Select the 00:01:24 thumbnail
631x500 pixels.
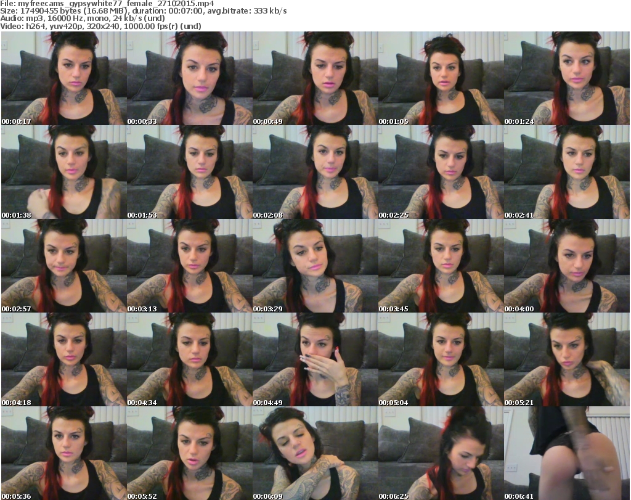pyautogui.click(x=567, y=78)
